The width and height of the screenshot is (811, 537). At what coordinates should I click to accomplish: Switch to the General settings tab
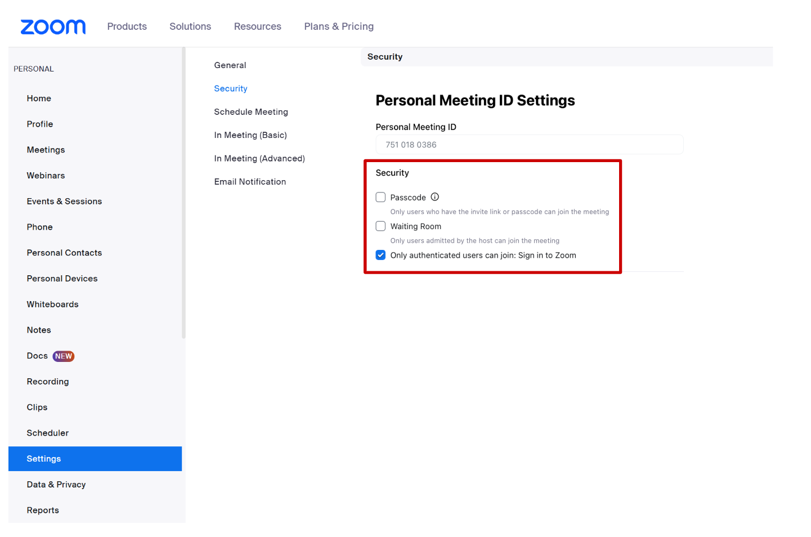click(x=230, y=65)
